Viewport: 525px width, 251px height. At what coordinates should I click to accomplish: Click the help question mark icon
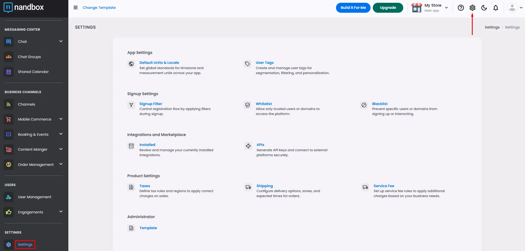[x=461, y=8]
